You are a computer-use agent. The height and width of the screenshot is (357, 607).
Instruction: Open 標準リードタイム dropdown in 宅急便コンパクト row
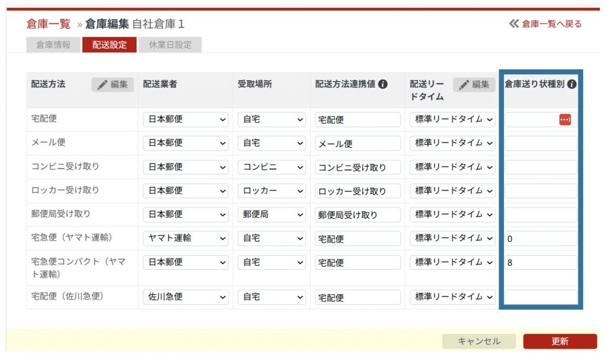tap(452, 263)
